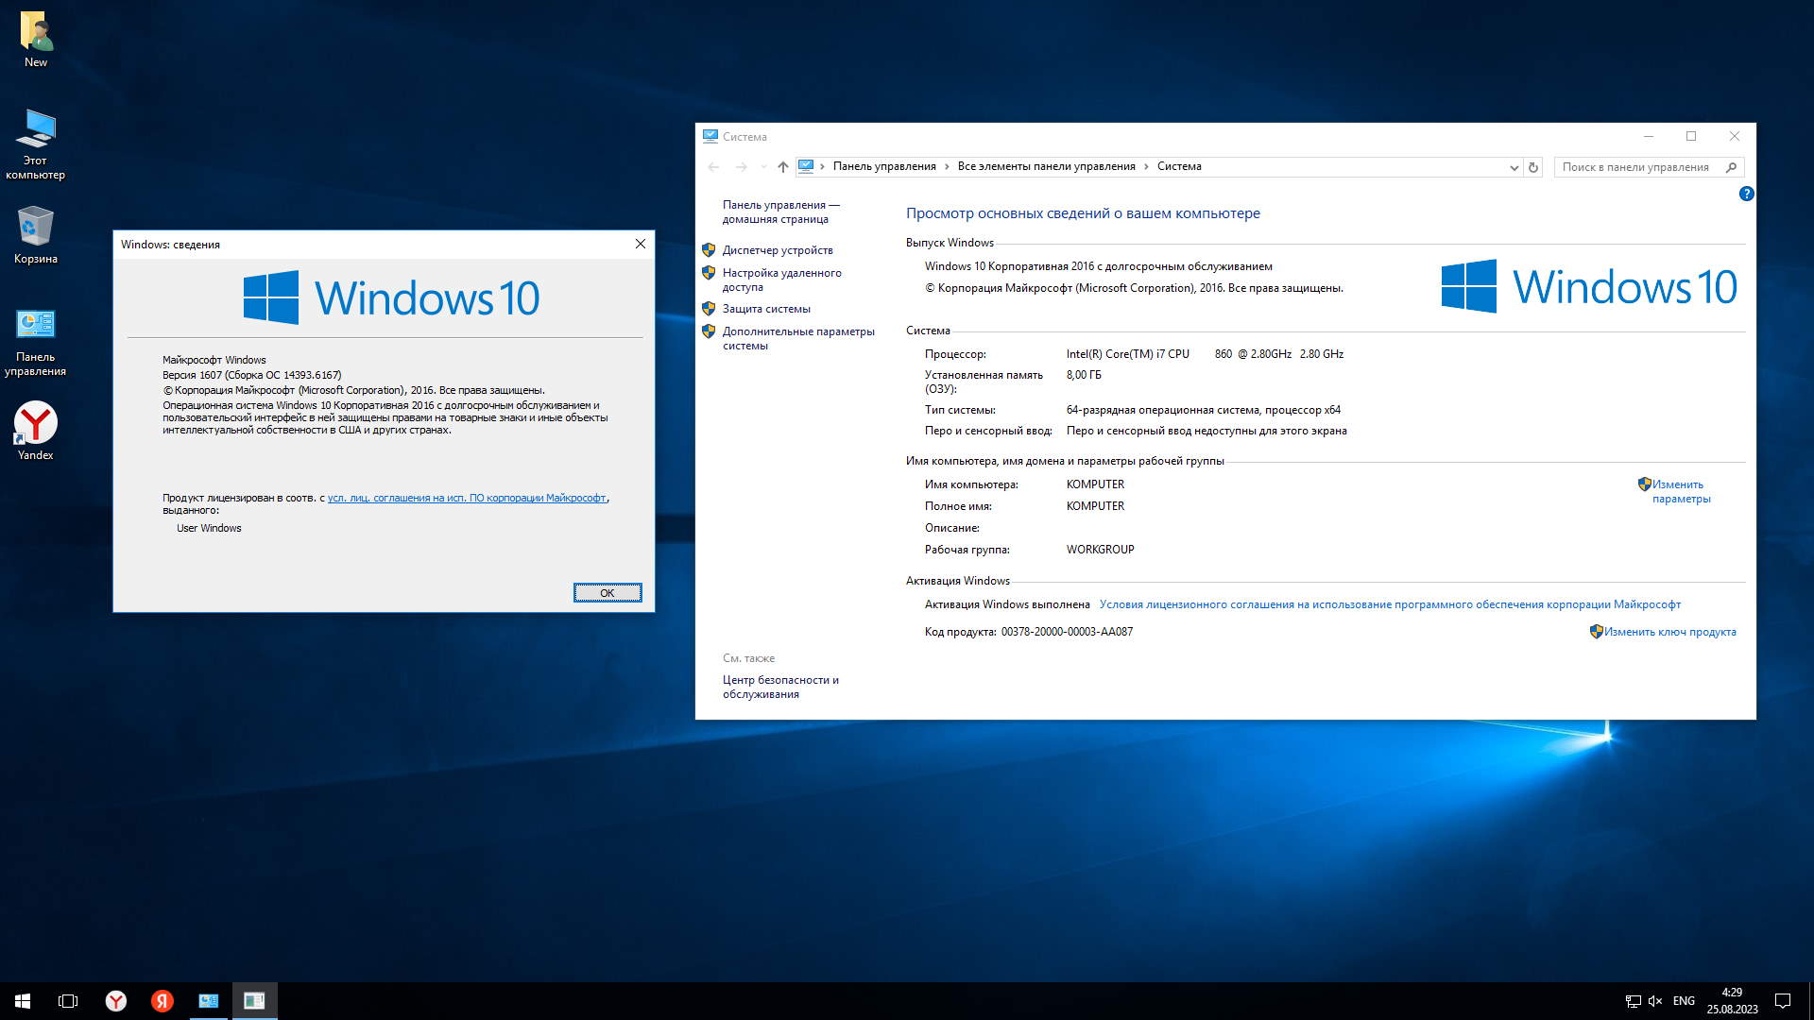Switch input language via ENG indicator
This screenshot has height=1020, width=1814.
pos(1684,1001)
